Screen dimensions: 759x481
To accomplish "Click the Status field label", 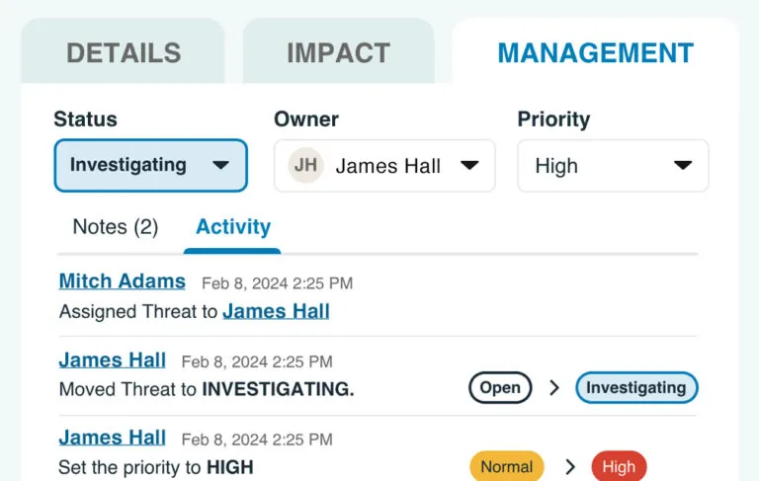I will pyautogui.click(x=85, y=120).
